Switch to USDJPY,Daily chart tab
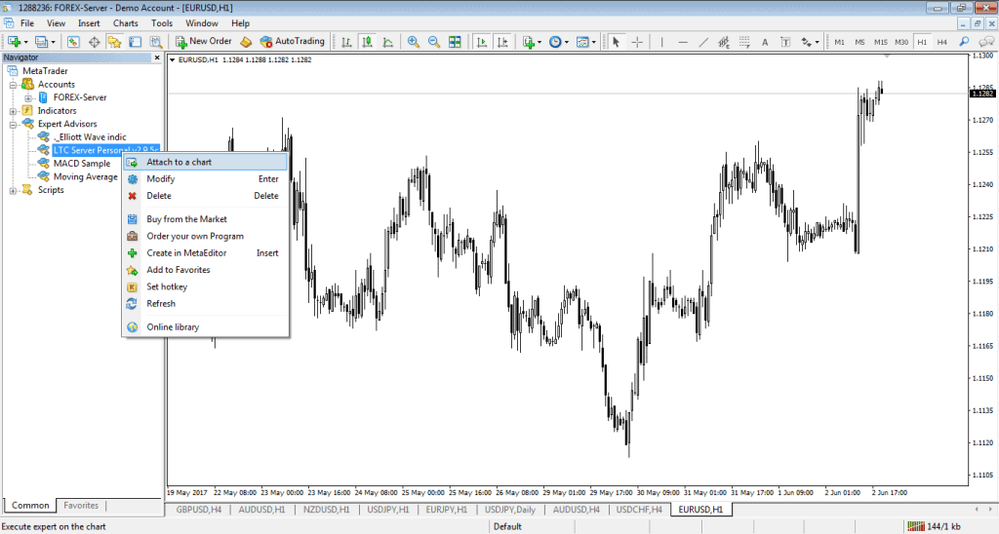 [x=509, y=510]
